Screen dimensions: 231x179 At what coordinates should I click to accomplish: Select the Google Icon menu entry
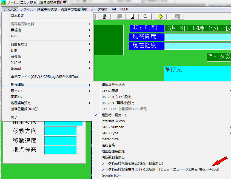coord(111,175)
